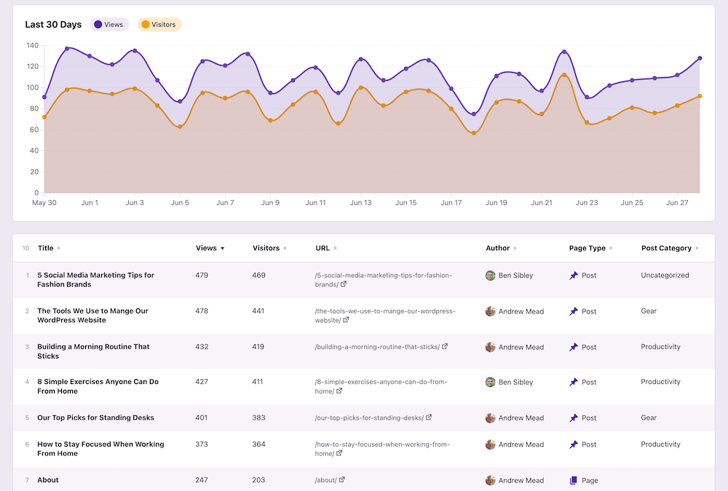Viewport: 728px width, 491px height.
Task: Click the Post pin icon for 8 Simple Exercises
Action: (572, 382)
